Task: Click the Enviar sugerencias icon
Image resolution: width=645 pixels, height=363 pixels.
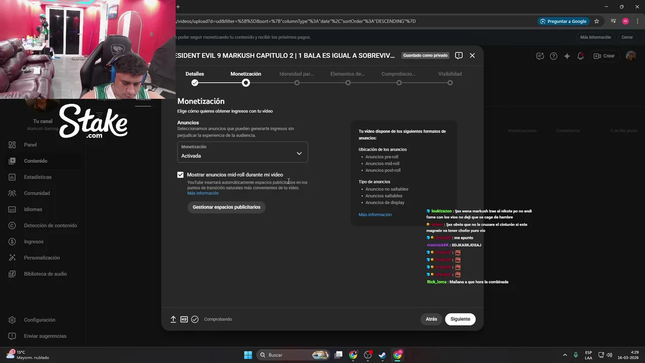Action: click(x=12, y=336)
